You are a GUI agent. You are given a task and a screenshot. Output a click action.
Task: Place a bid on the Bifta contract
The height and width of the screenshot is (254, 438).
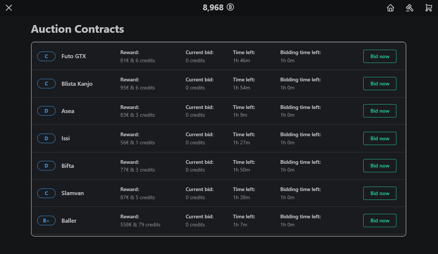coord(379,166)
